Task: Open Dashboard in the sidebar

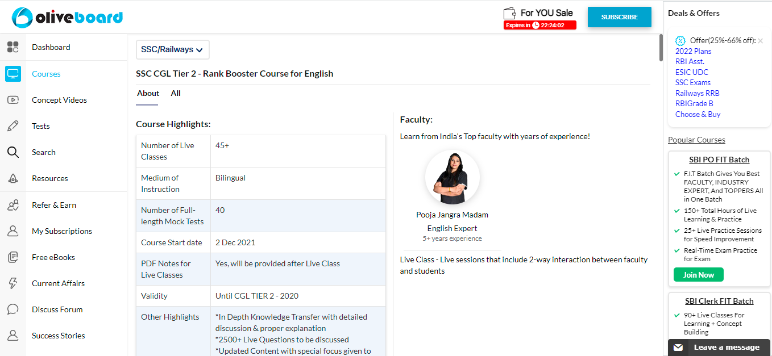Action: coord(51,47)
